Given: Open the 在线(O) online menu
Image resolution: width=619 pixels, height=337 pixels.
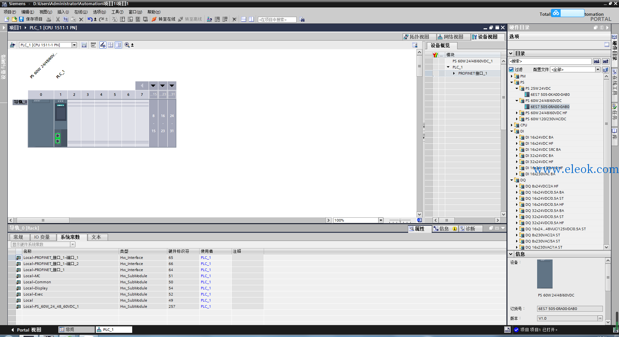Looking at the screenshot, I should pyautogui.click(x=81, y=12).
